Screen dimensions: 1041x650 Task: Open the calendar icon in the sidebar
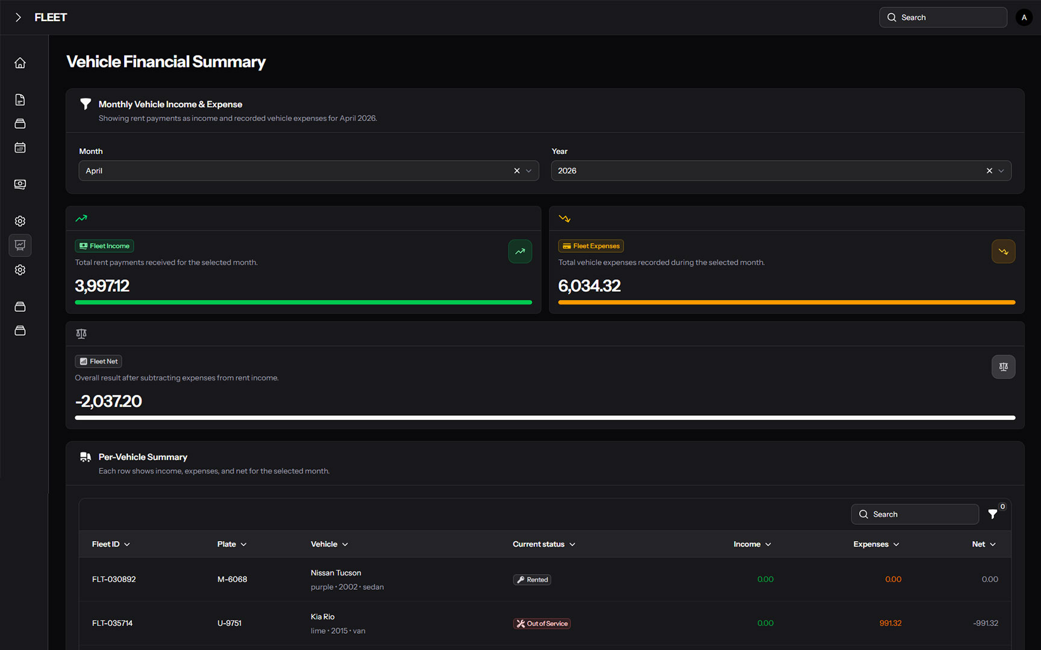coord(20,147)
